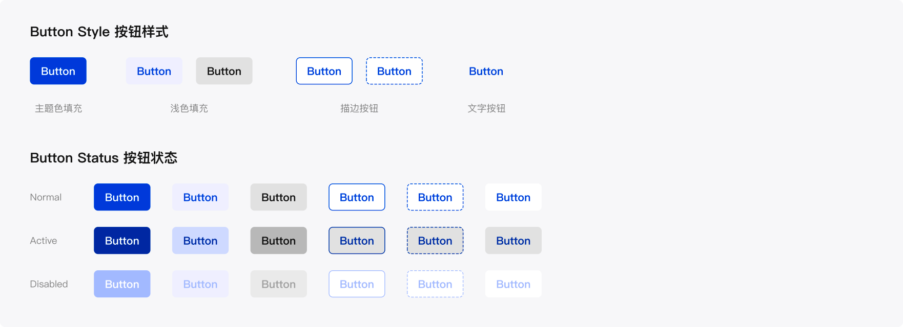The height and width of the screenshot is (327, 903).
Task: Click the Active row borderless gray Button
Action: 513,241
